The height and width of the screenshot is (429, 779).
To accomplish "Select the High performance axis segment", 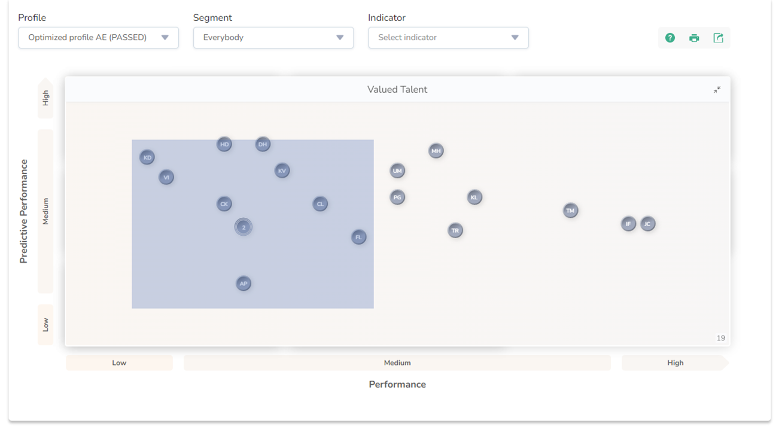I will coord(675,363).
